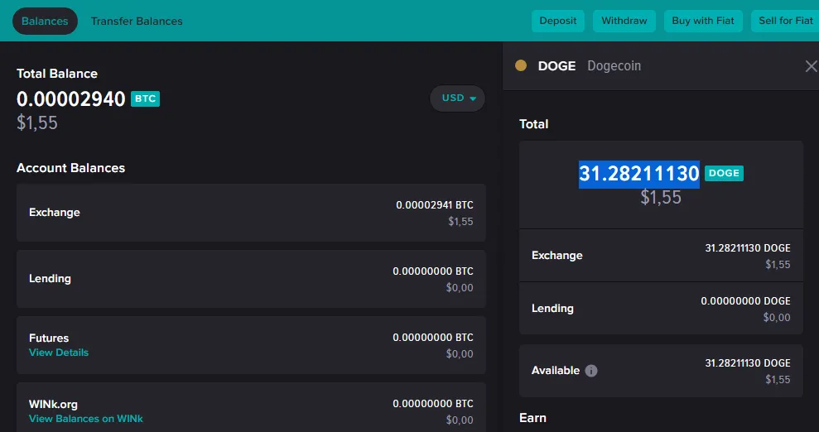Viewport: 819px width, 432px height.
Task: Close the DOGE details panel
Action: 811,66
